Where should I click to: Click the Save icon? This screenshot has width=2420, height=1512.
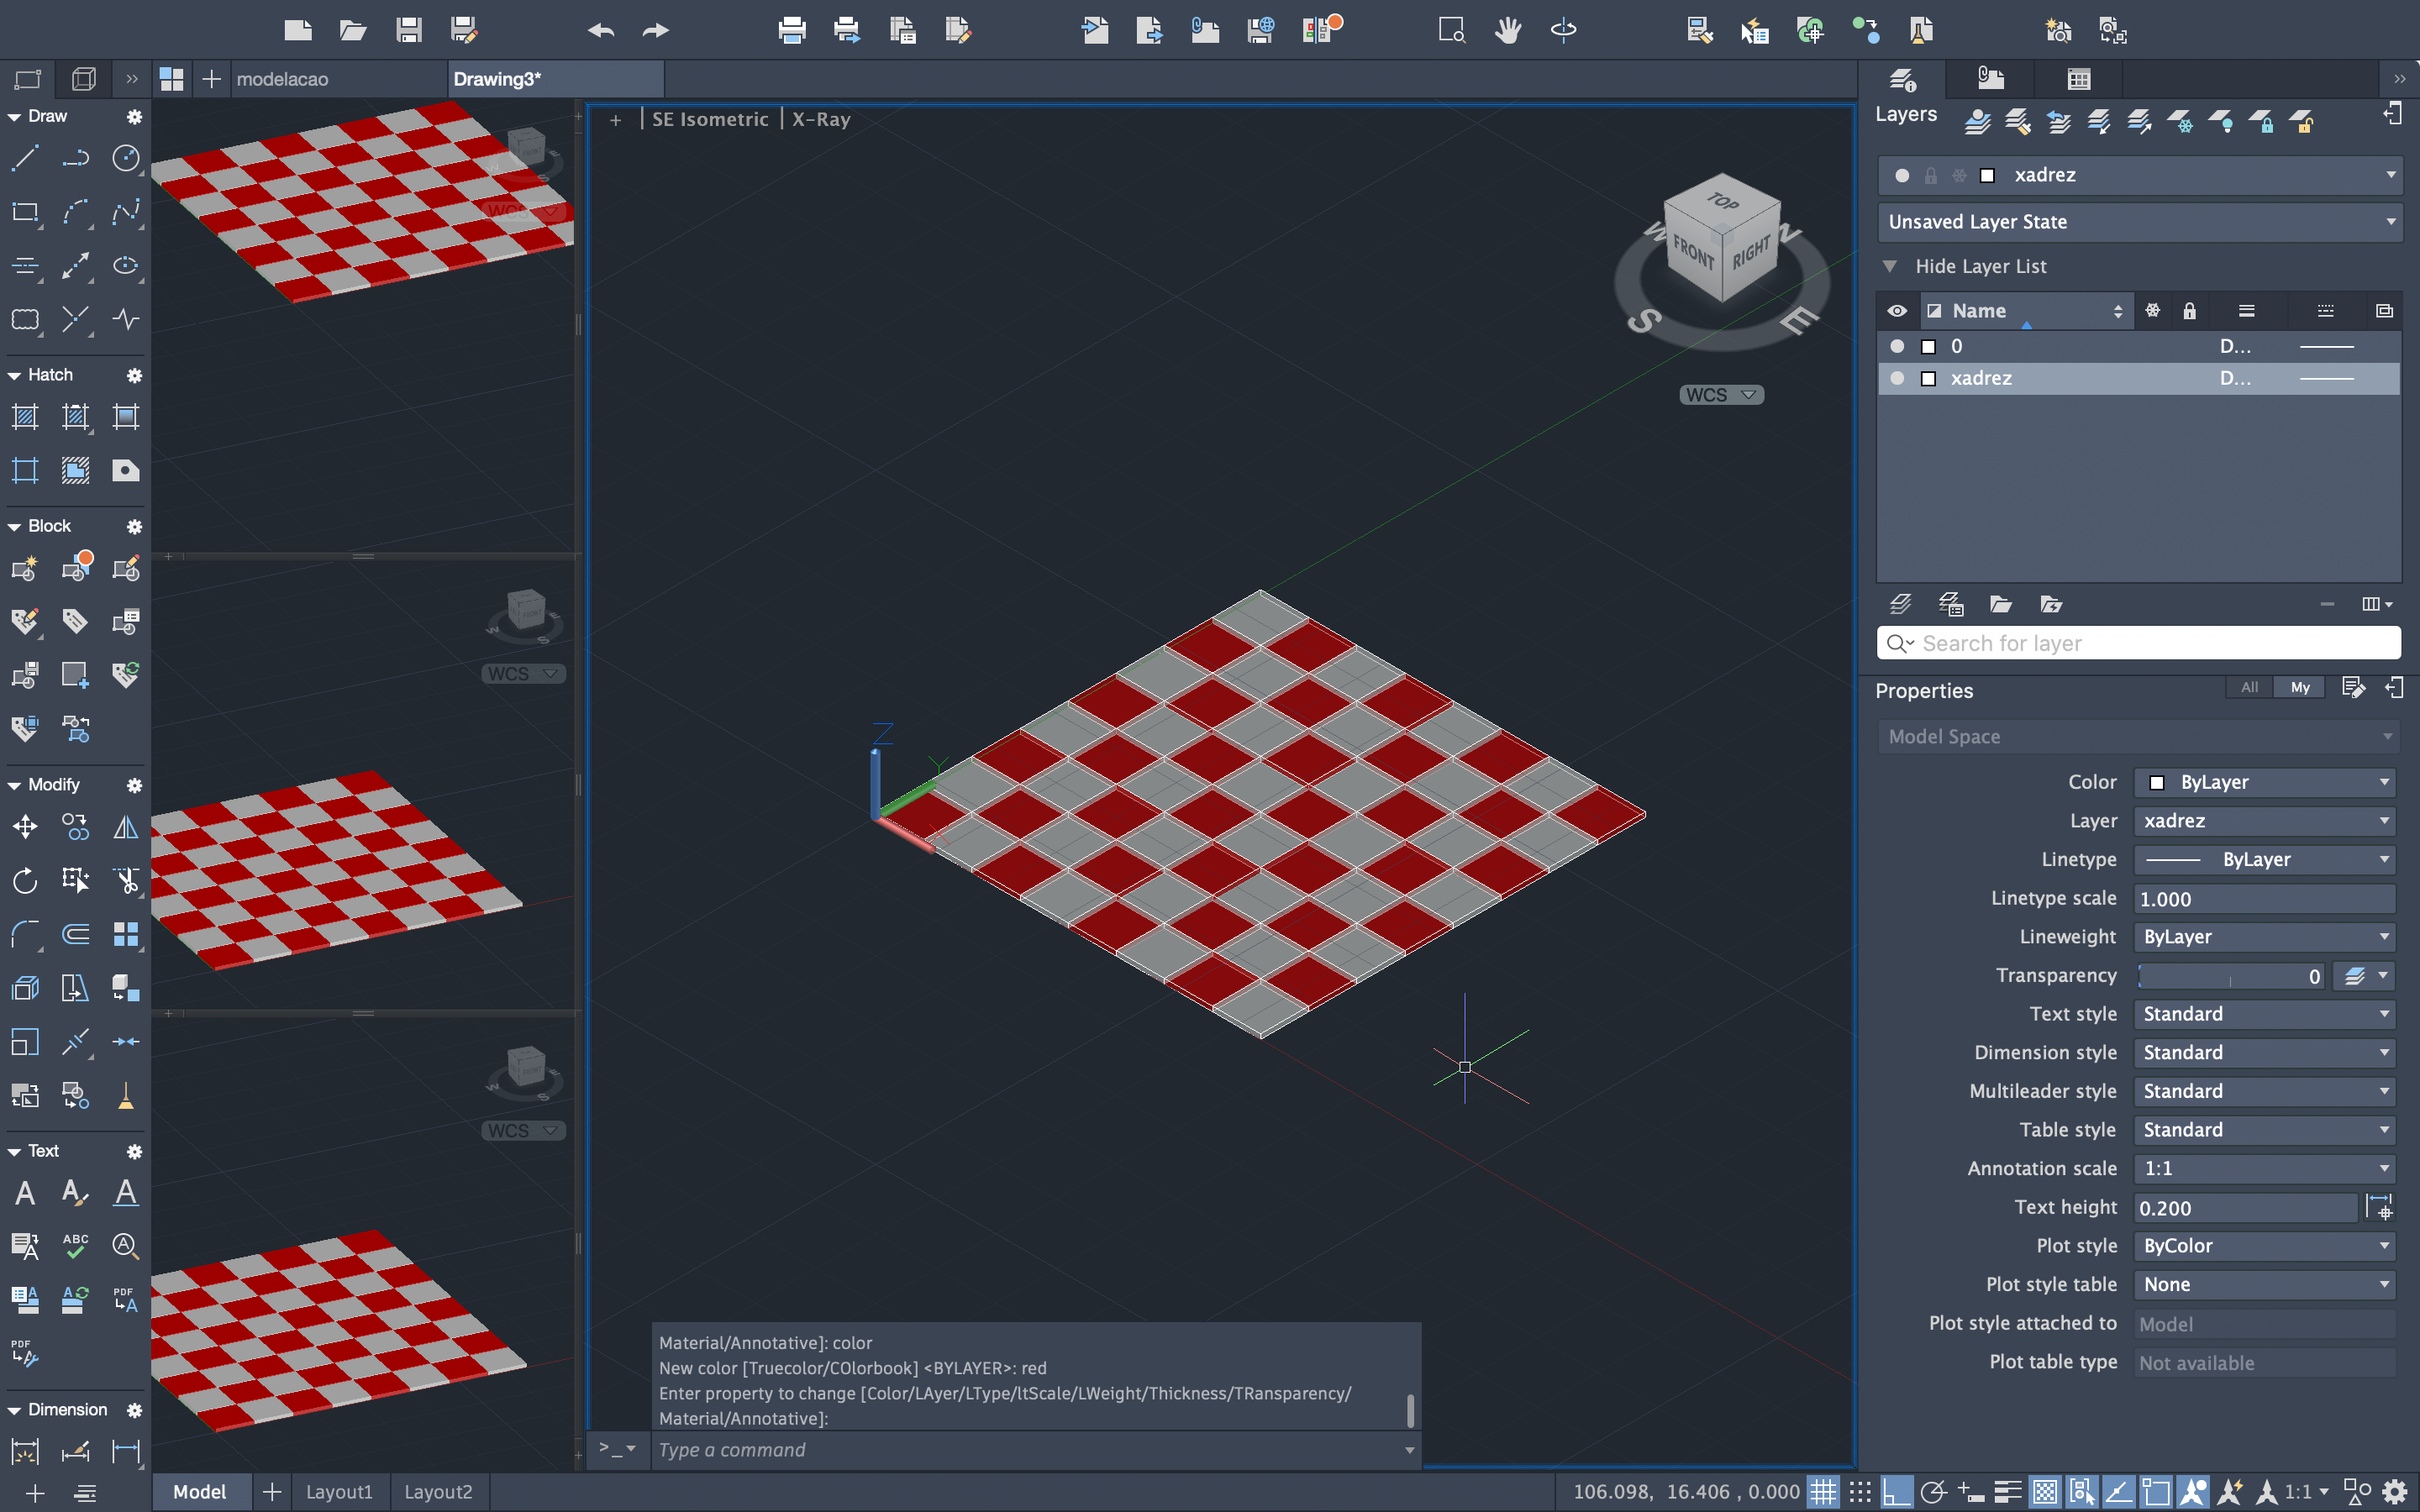tap(408, 30)
